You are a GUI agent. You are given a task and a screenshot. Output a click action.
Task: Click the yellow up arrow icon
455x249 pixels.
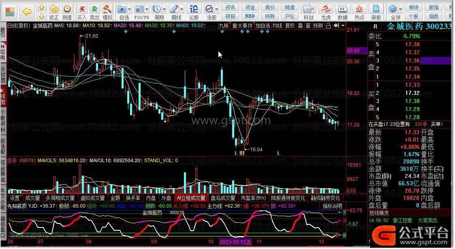(x=42, y=7)
